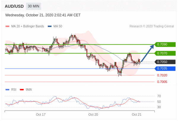Image resolution: width=178 pixels, height=121 pixels.
Task: Click the Oct 20 date axis label
Action: coord(93,114)
